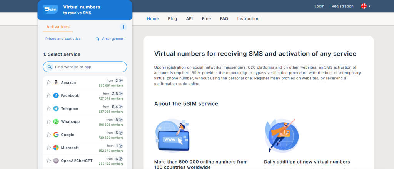Open Prices and statistics link

point(63,39)
